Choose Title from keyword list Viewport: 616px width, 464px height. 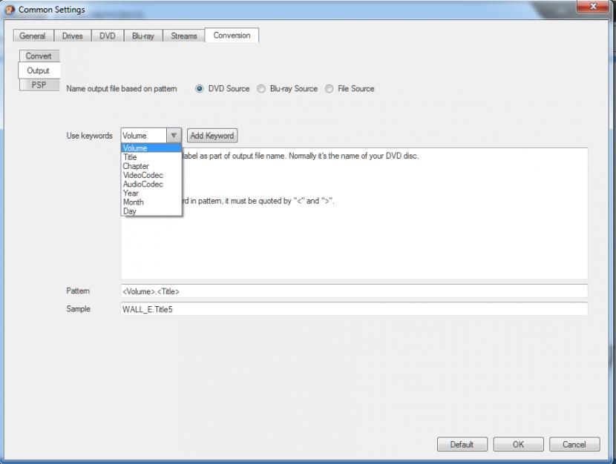tap(151, 157)
